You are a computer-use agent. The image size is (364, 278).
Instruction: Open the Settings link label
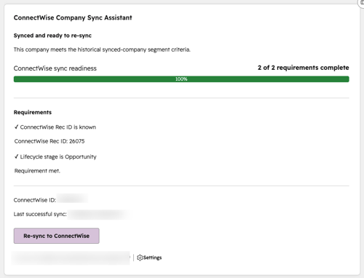coord(152,258)
